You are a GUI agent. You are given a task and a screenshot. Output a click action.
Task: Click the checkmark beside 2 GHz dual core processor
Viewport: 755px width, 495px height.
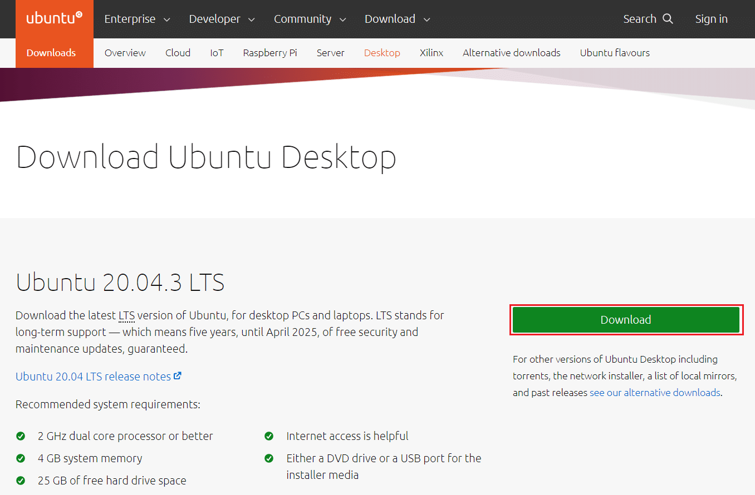(x=21, y=436)
